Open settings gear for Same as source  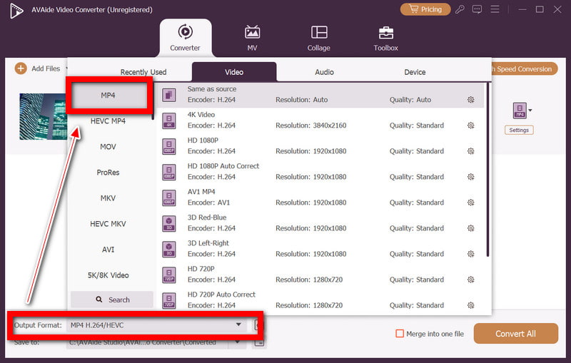(470, 100)
